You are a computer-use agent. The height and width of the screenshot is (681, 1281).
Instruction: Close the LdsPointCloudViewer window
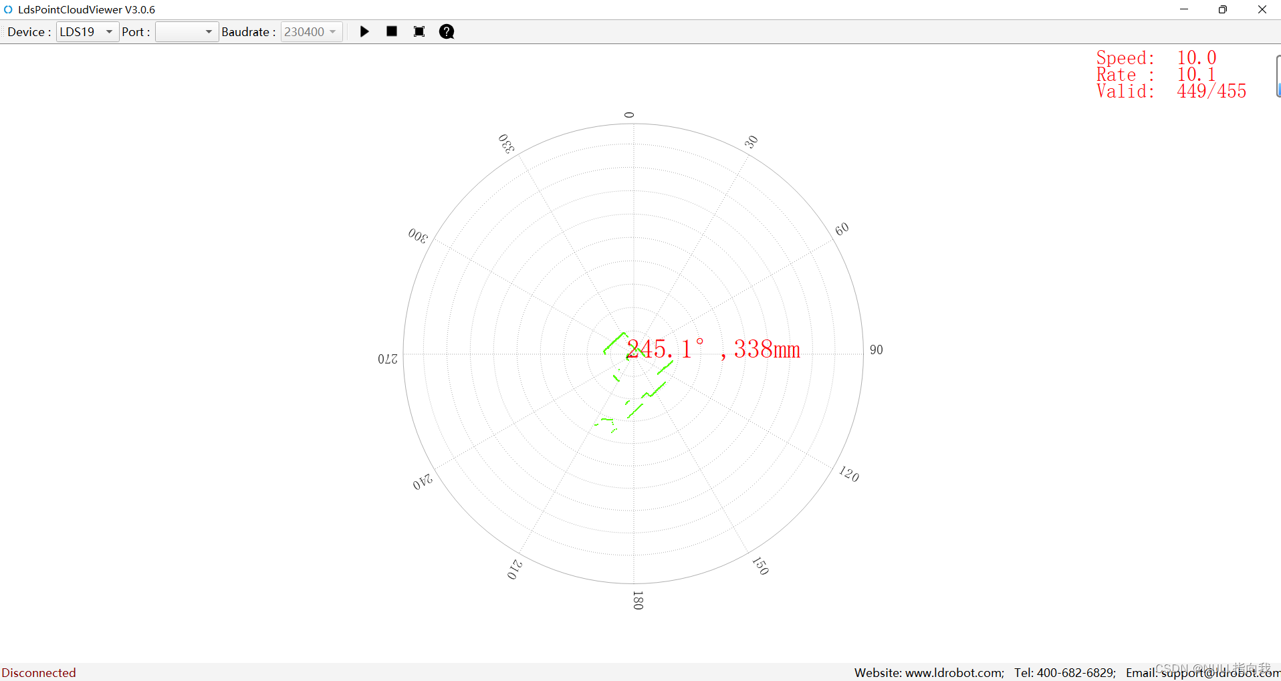click(1262, 9)
